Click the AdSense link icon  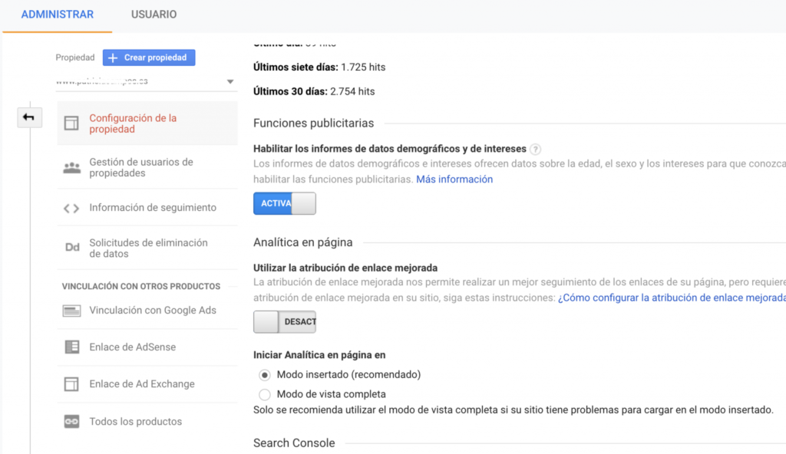tap(71, 347)
